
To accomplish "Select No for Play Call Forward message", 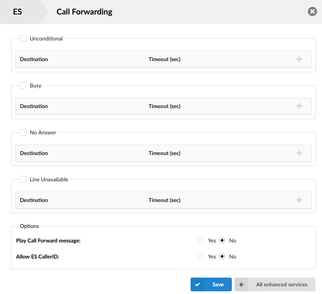I will 222,241.
